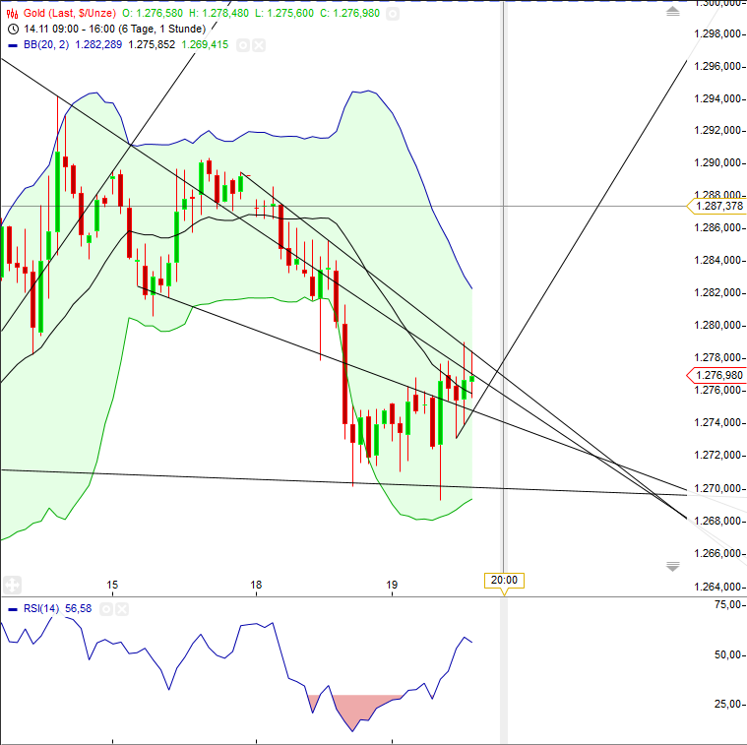Screen dimensions: 747x745
Task: Click the RSI value 56,58
Action: point(78,609)
